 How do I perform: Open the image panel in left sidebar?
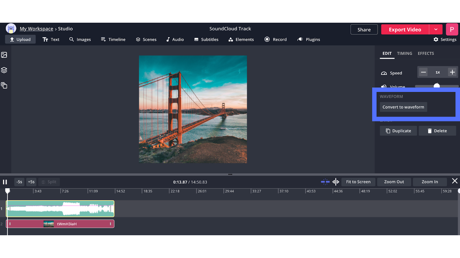point(4,55)
